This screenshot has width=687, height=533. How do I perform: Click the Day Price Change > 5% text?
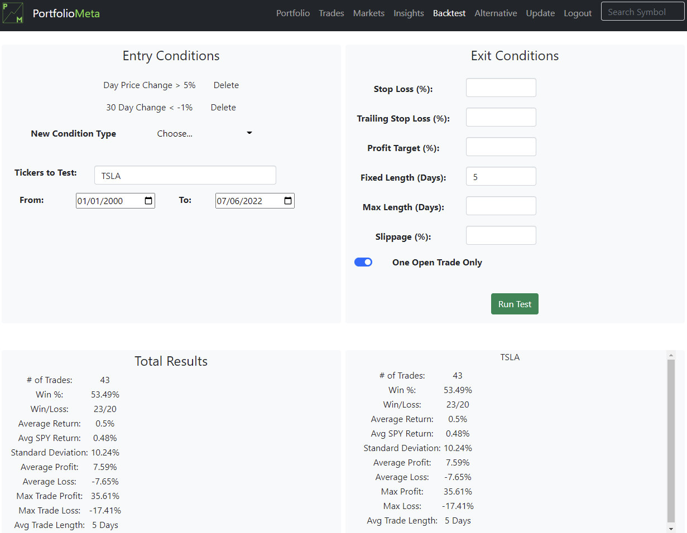(150, 85)
